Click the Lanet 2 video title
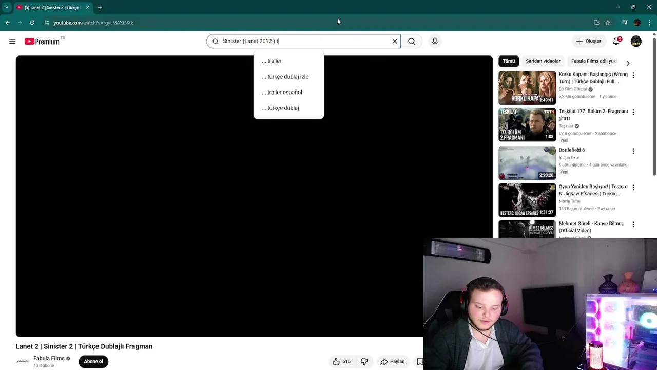The image size is (657, 370). (84, 346)
